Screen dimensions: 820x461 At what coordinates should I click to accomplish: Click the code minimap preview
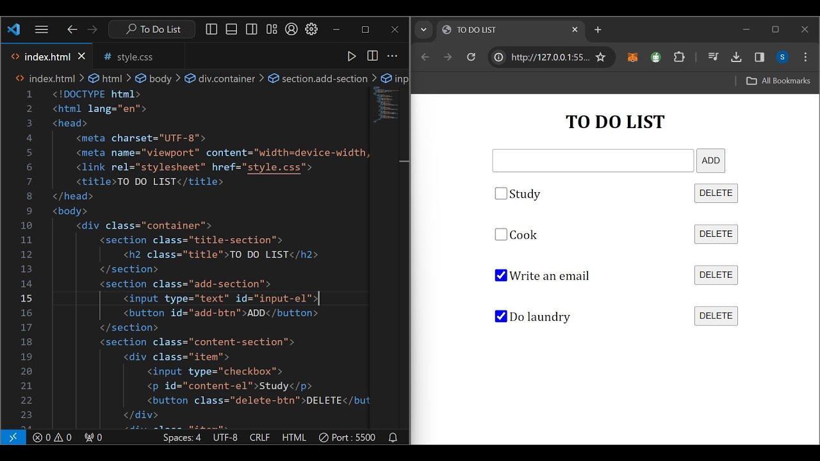pyautogui.click(x=386, y=104)
